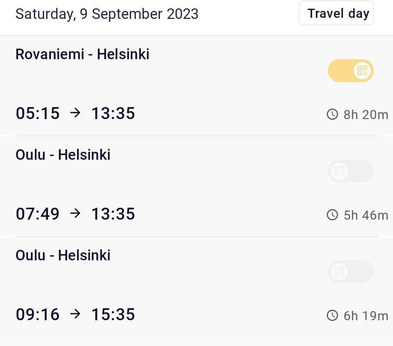Click the 5h 46m duration text
The height and width of the screenshot is (346, 393).
pyautogui.click(x=366, y=215)
